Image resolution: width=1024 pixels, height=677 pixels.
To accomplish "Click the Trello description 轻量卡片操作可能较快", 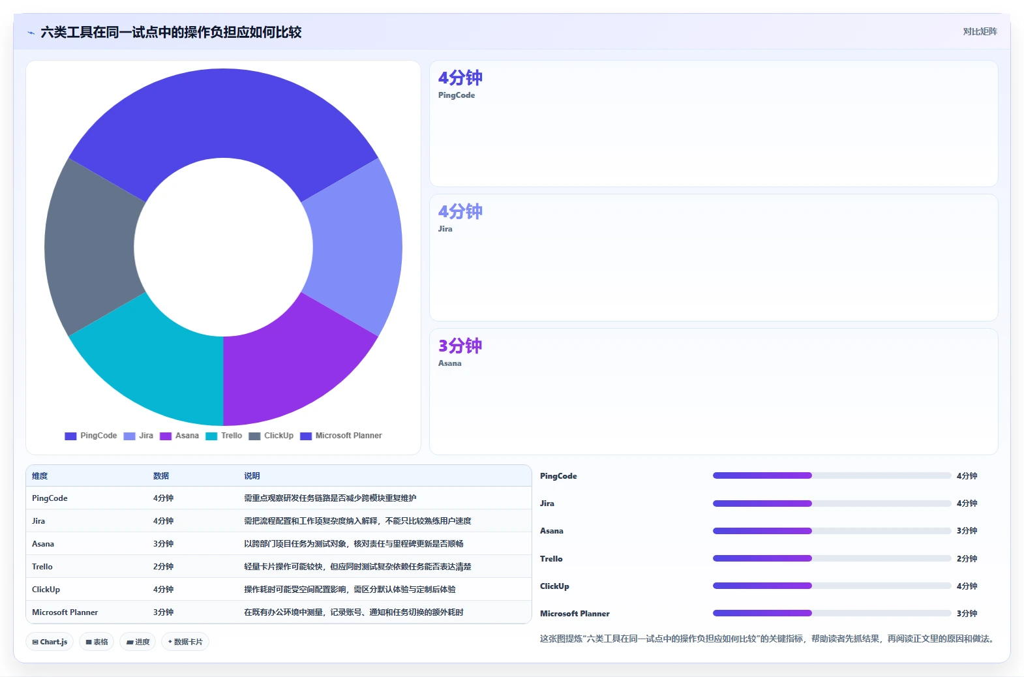I will point(357,567).
